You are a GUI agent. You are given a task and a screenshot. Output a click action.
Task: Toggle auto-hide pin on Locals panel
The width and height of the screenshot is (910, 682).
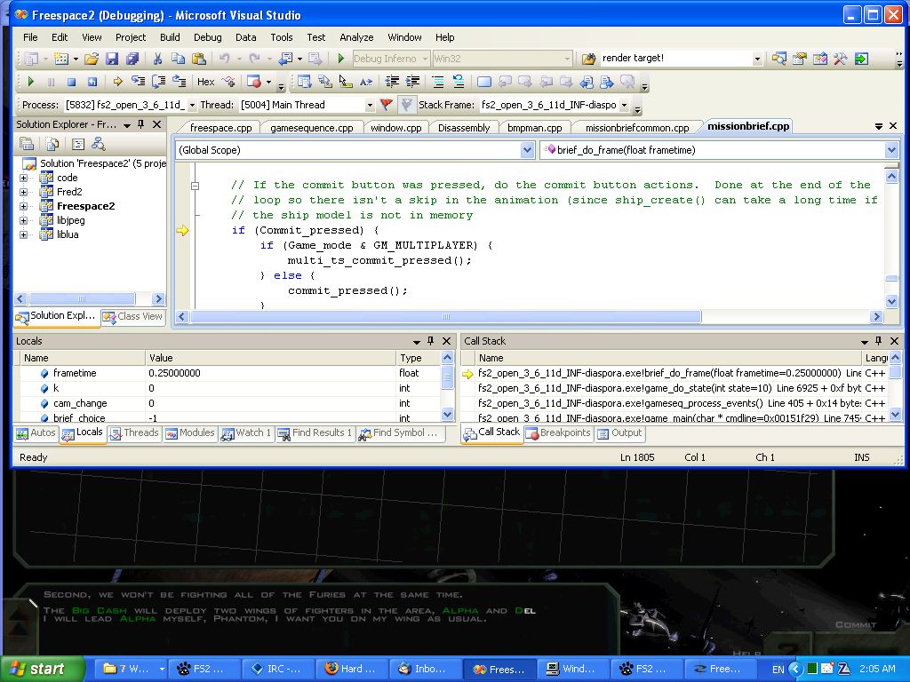pyautogui.click(x=432, y=341)
